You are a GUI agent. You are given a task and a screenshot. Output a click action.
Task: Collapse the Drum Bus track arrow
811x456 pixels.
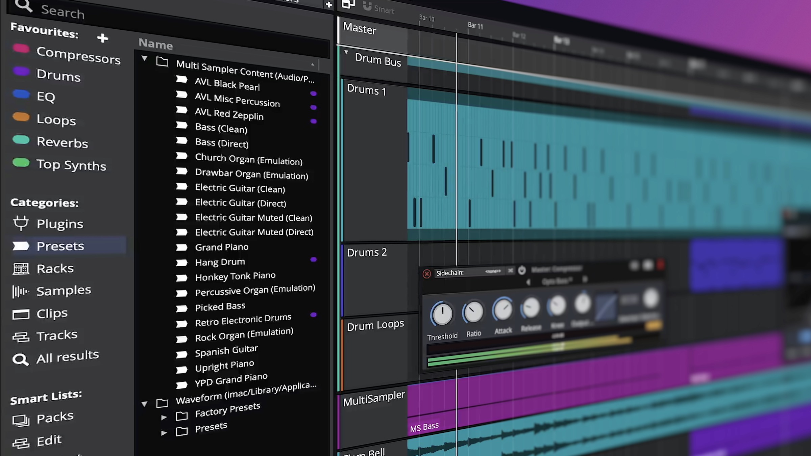pos(346,52)
